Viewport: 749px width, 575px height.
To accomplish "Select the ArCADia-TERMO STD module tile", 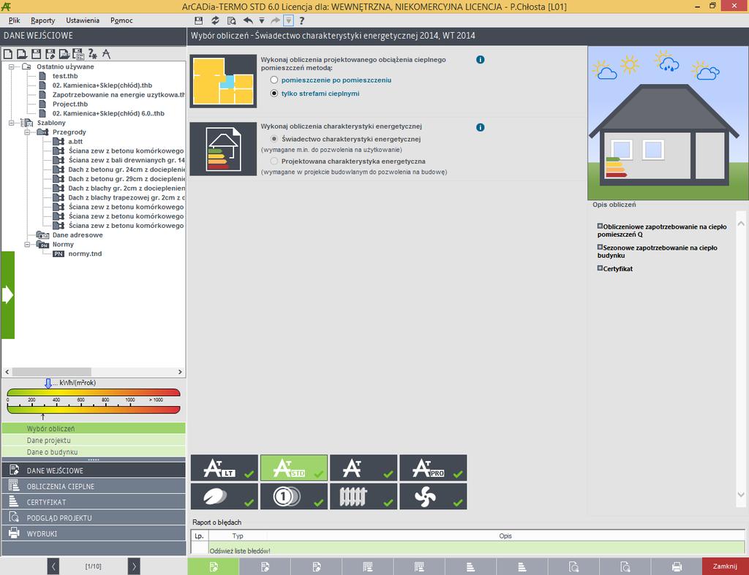I will point(294,468).
